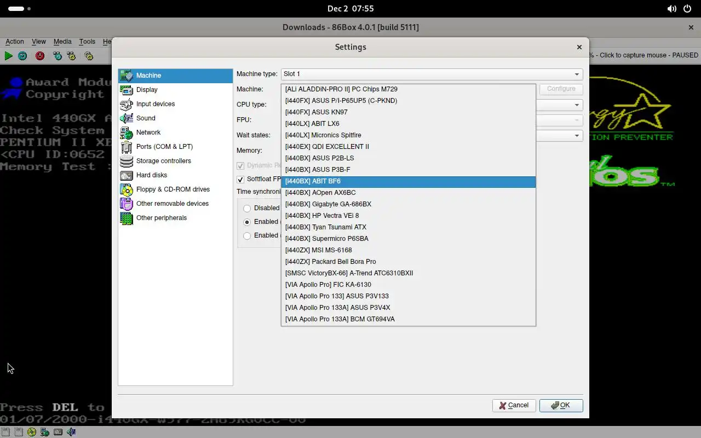The width and height of the screenshot is (701, 438).
Task: Select the Machine settings category
Action: [x=175, y=76]
